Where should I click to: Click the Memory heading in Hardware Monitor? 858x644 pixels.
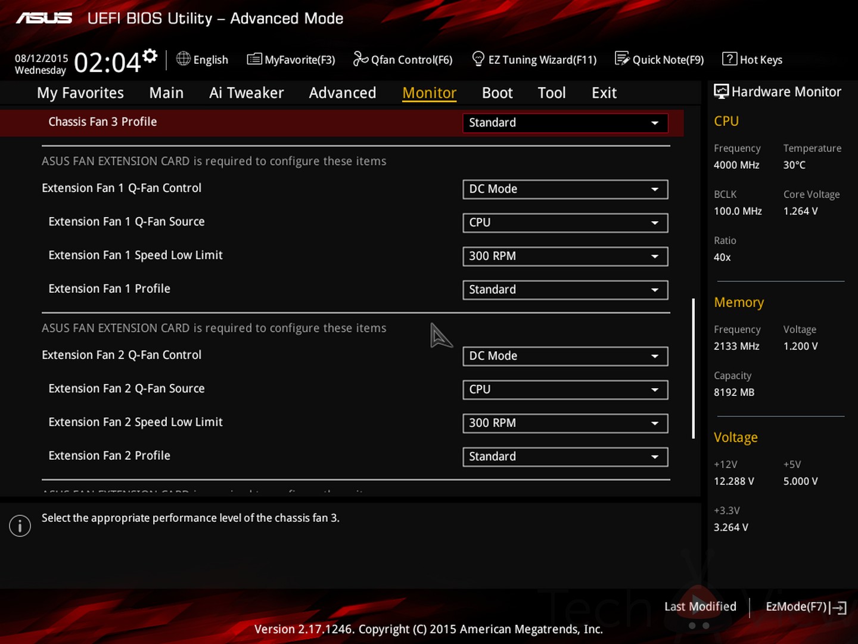[x=739, y=302]
